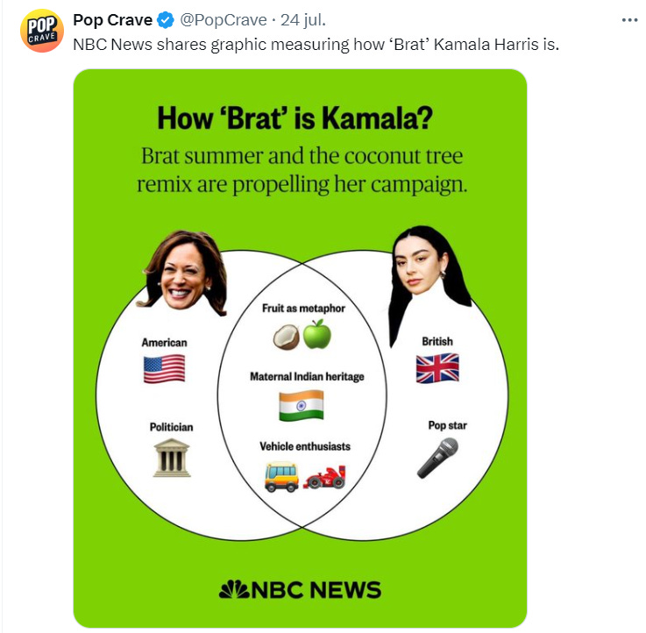Image resolution: width=646 pixels, height=633 pixels.
Task: Click the microphone under Pop star
Action: click(x=437, y=458)
